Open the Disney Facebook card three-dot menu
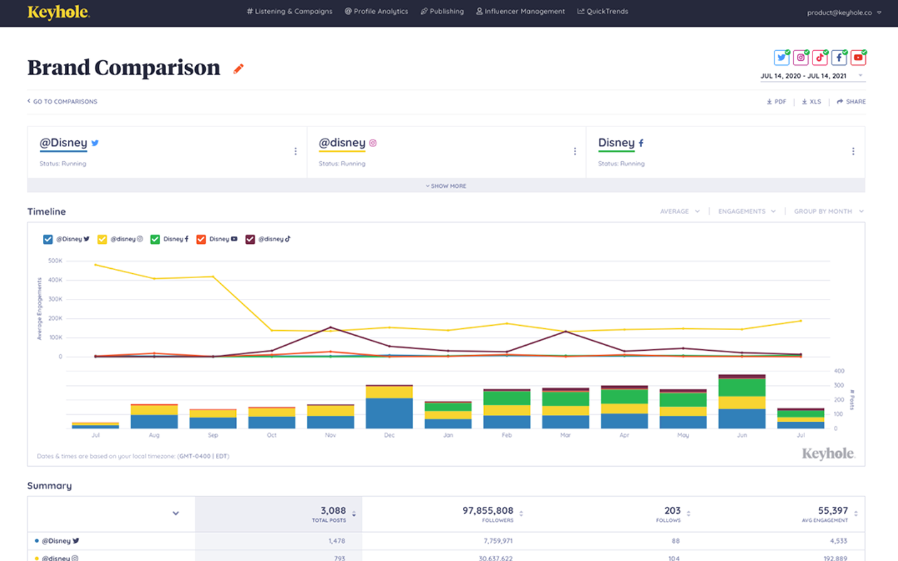The height and width of the screenshot is (561, 898). click(853, 151)
